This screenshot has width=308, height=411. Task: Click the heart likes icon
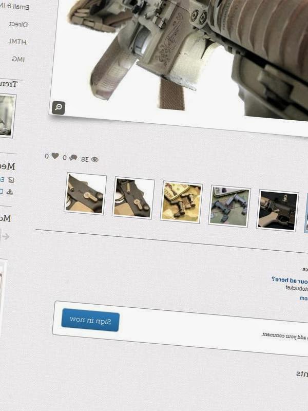55,156
